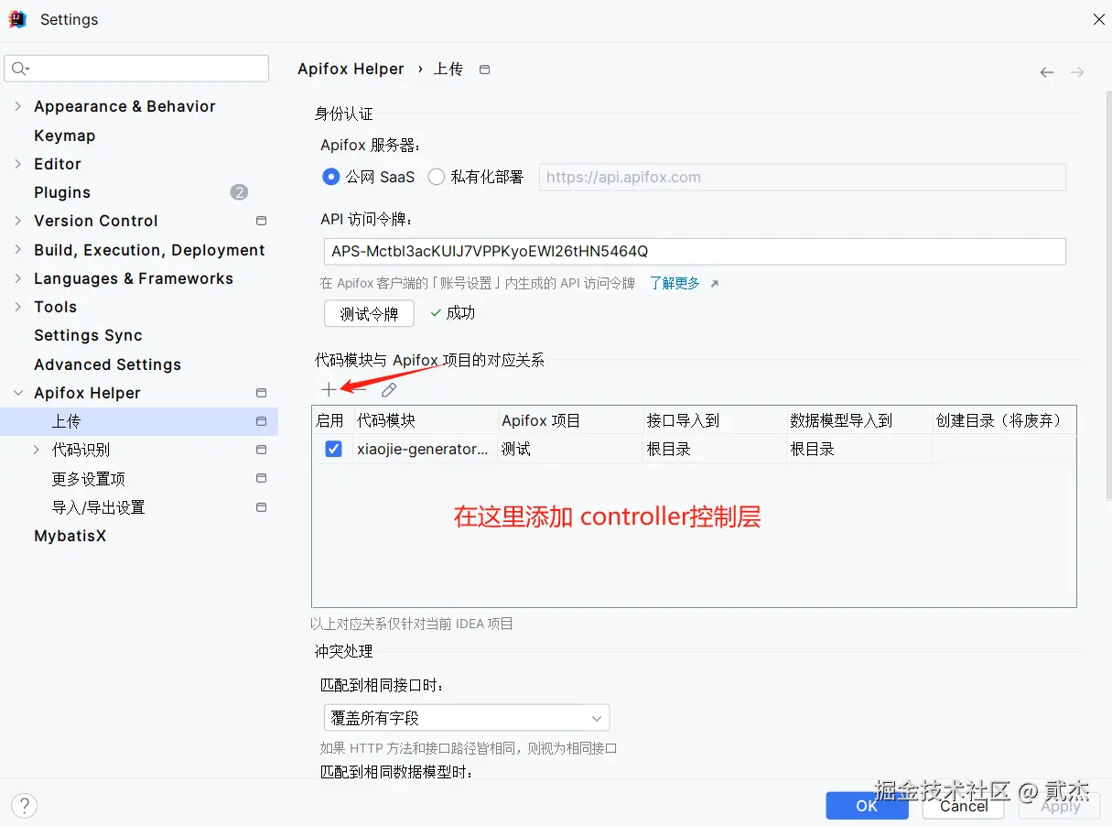Open 导入/导出设置 page
The image size is (1112, 826).
(98, 507)
